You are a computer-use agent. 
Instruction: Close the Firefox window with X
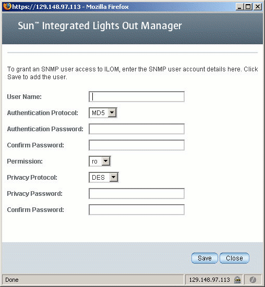(258, 7)
